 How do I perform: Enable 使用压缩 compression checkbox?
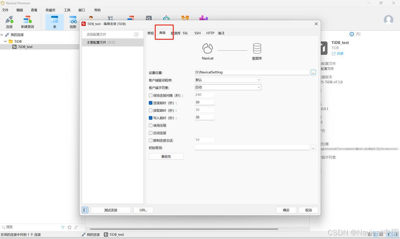point(151,125)
